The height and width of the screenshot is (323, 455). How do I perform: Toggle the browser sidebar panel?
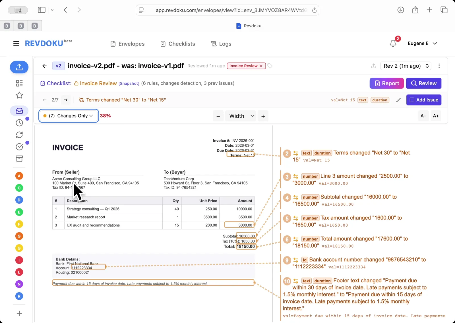click(x=42, y=10)
